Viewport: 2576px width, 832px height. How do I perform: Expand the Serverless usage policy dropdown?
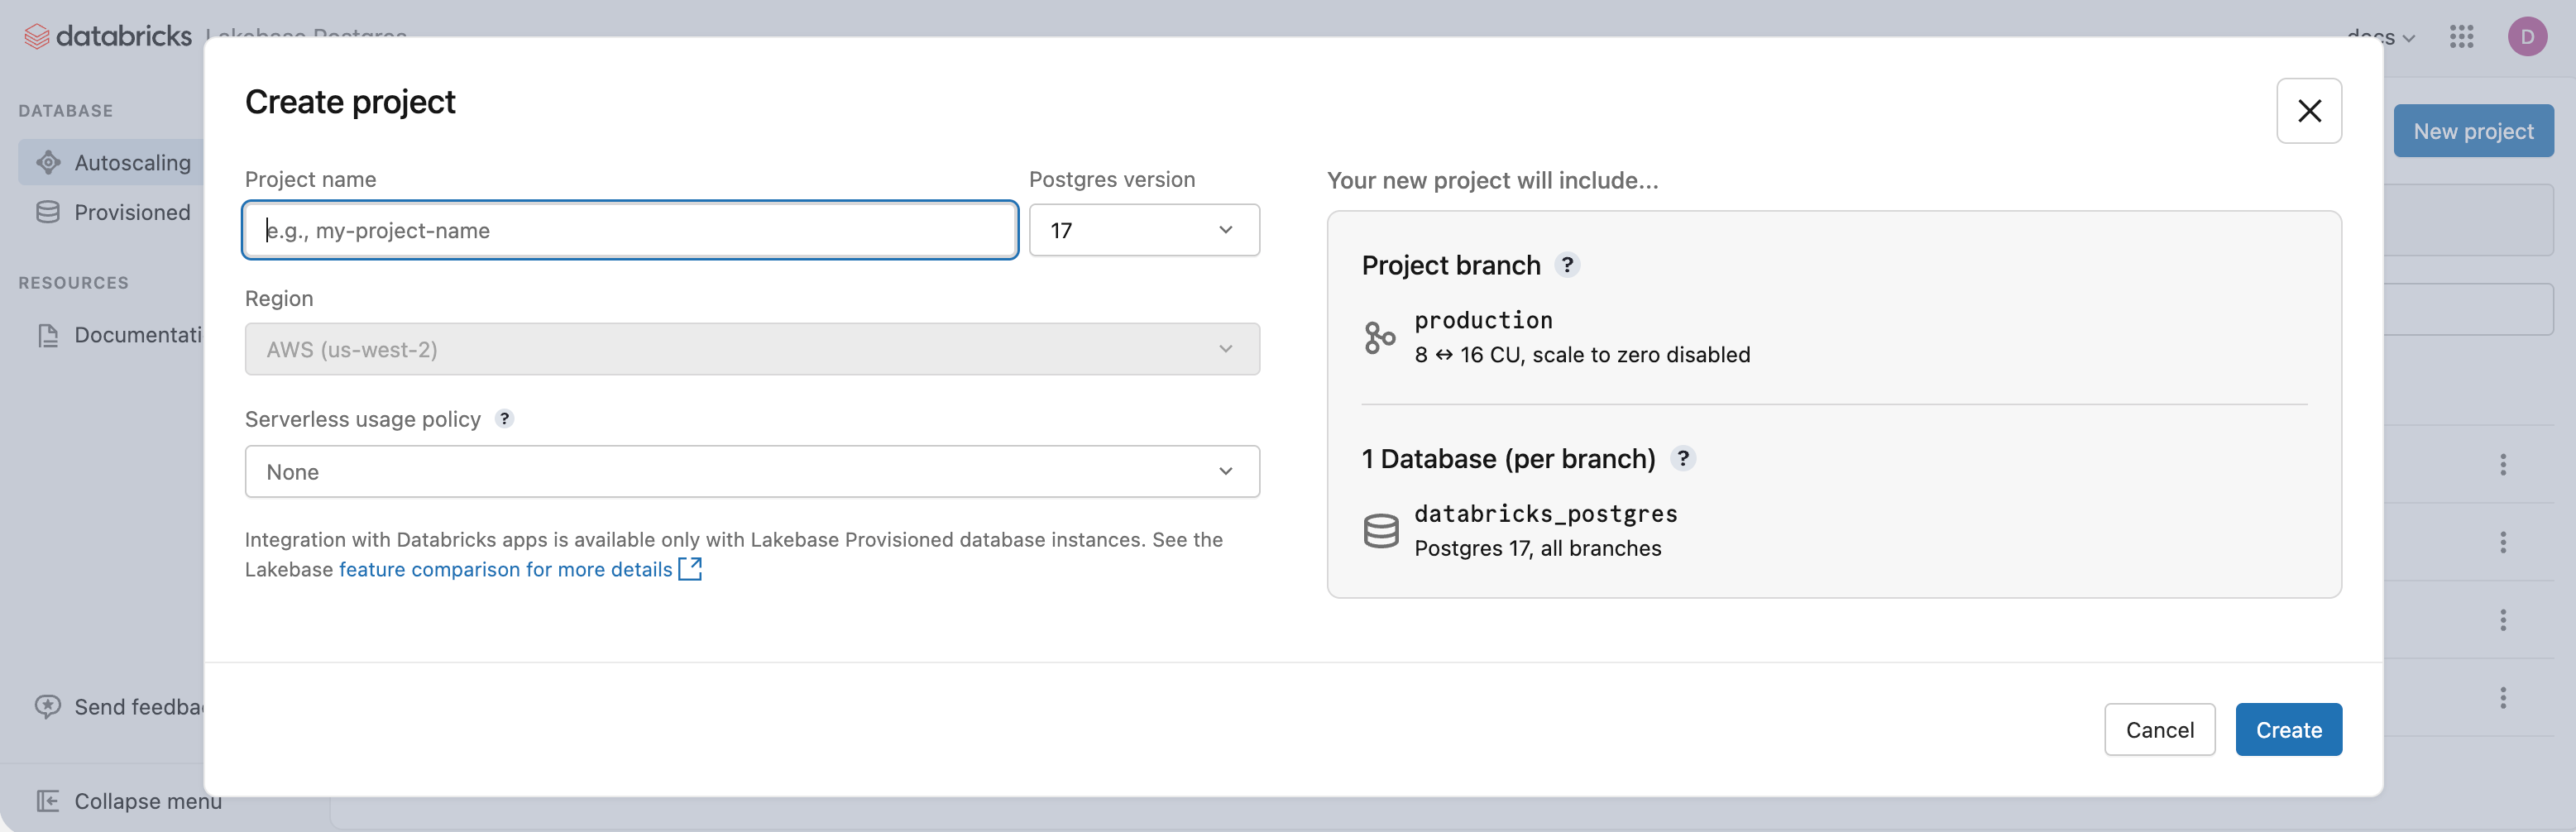coord(751,472)
